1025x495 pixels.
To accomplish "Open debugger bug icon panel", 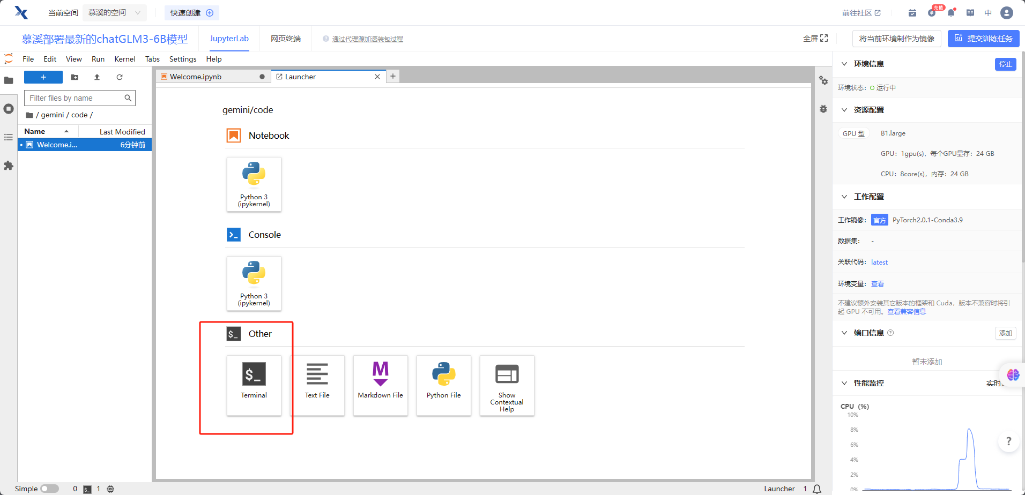I will coord(823,109).
